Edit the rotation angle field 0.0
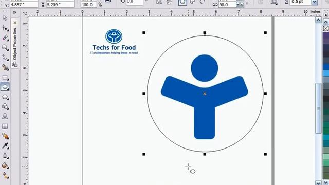 click(x=135, y=2)
